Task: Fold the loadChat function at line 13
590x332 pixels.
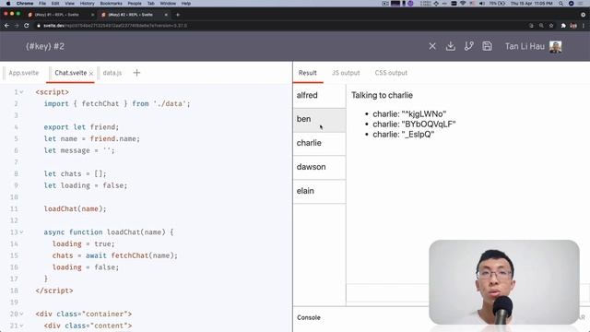Action: [21, 232]
